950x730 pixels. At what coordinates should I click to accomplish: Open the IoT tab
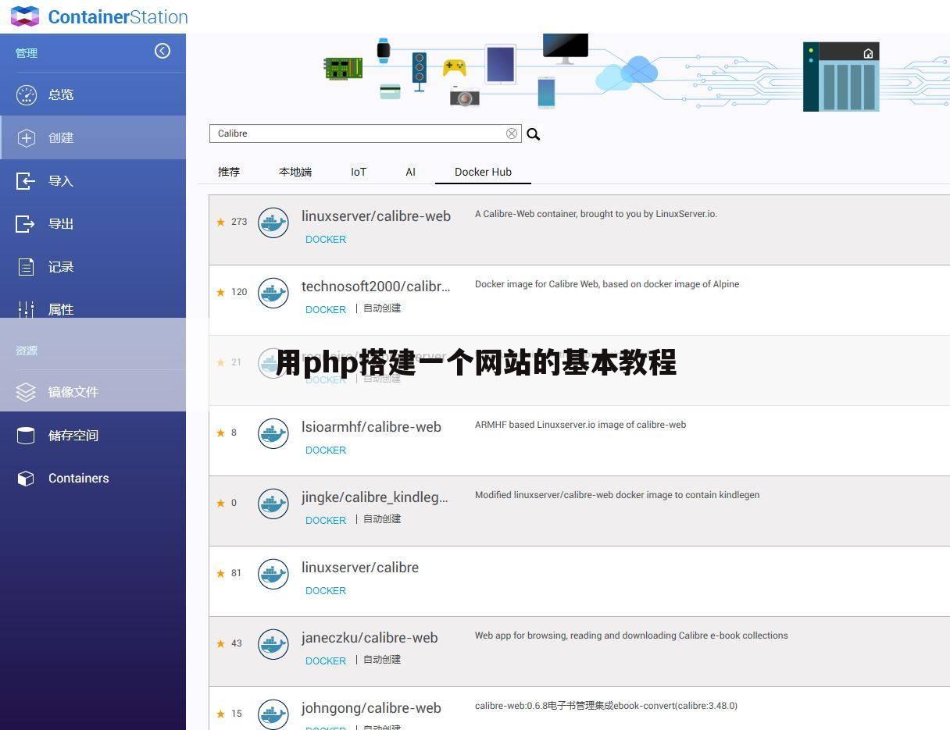pyautogui.click(x=359, y=172)
